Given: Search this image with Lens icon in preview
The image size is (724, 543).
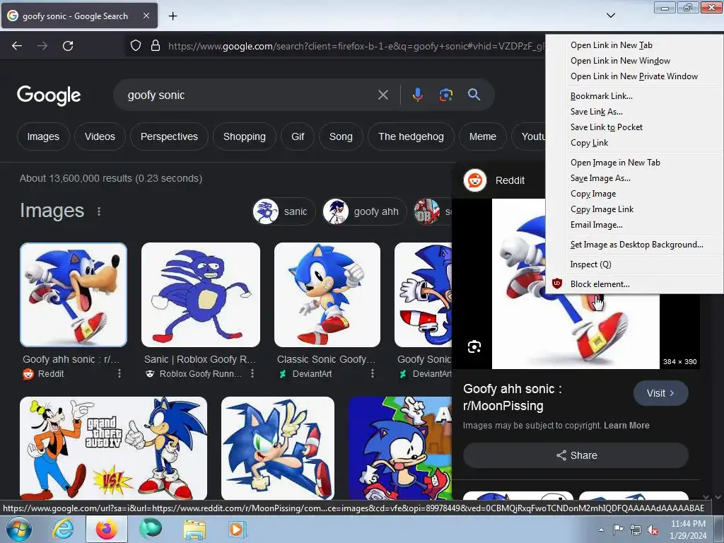Looking at the screenshot, I should (x=474, y=346).
